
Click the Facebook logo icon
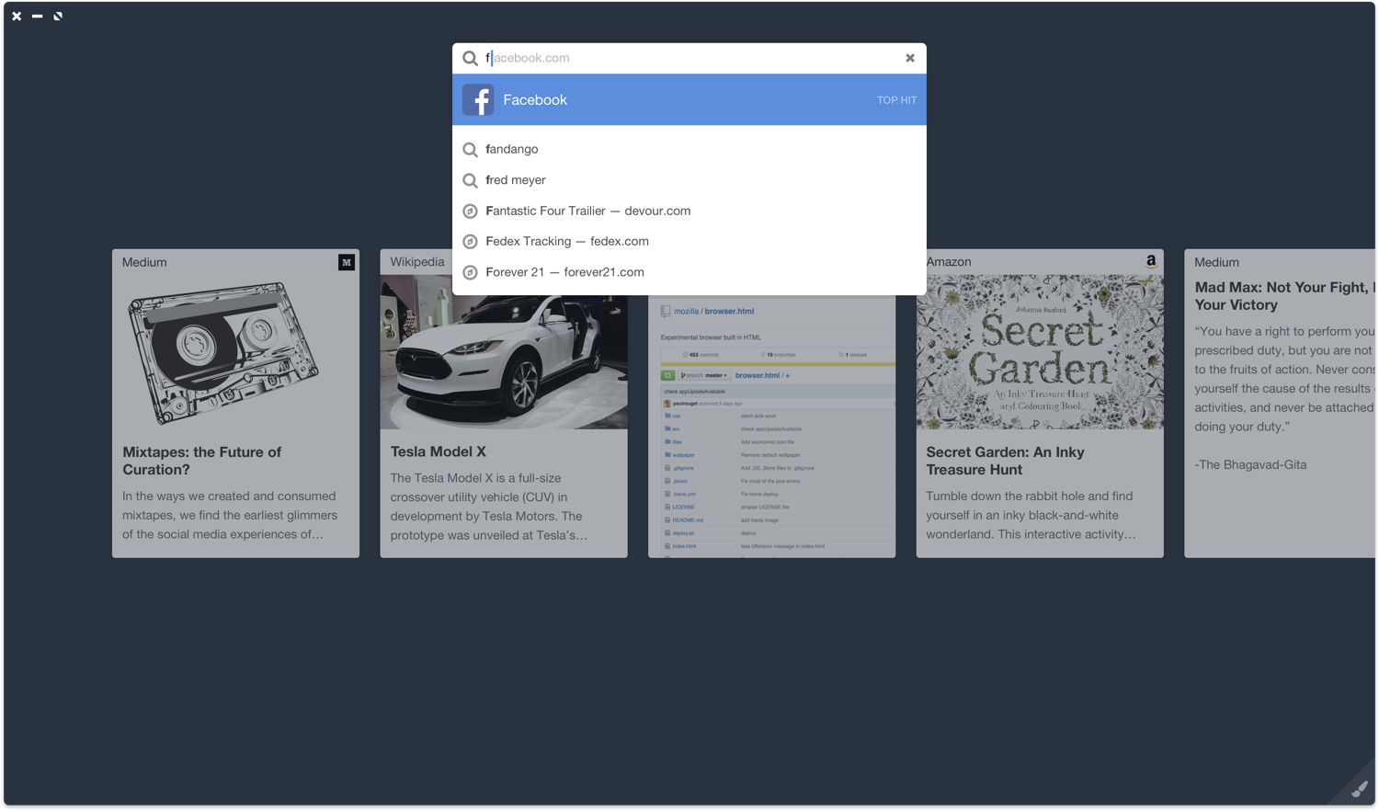478,99
